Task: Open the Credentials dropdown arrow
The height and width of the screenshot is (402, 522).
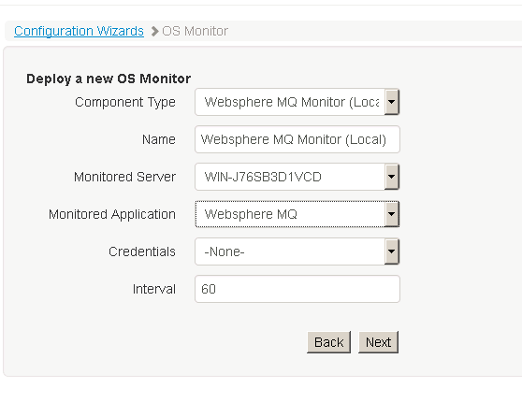Action: coord(391,251)
